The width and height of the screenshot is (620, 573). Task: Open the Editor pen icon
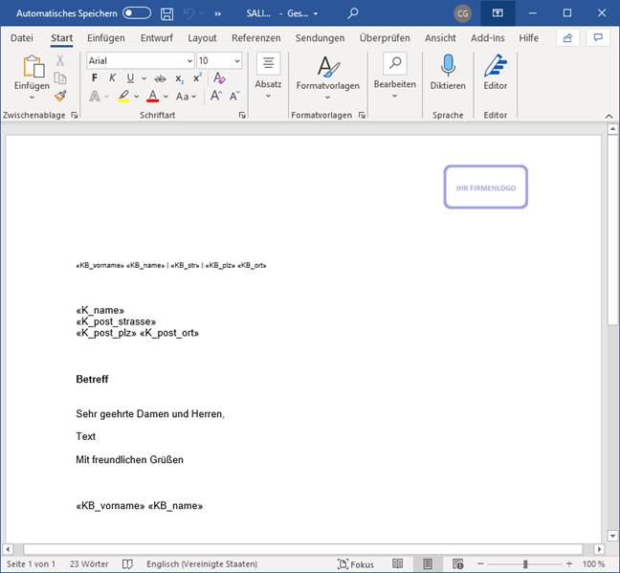click(x=495, y=73)
